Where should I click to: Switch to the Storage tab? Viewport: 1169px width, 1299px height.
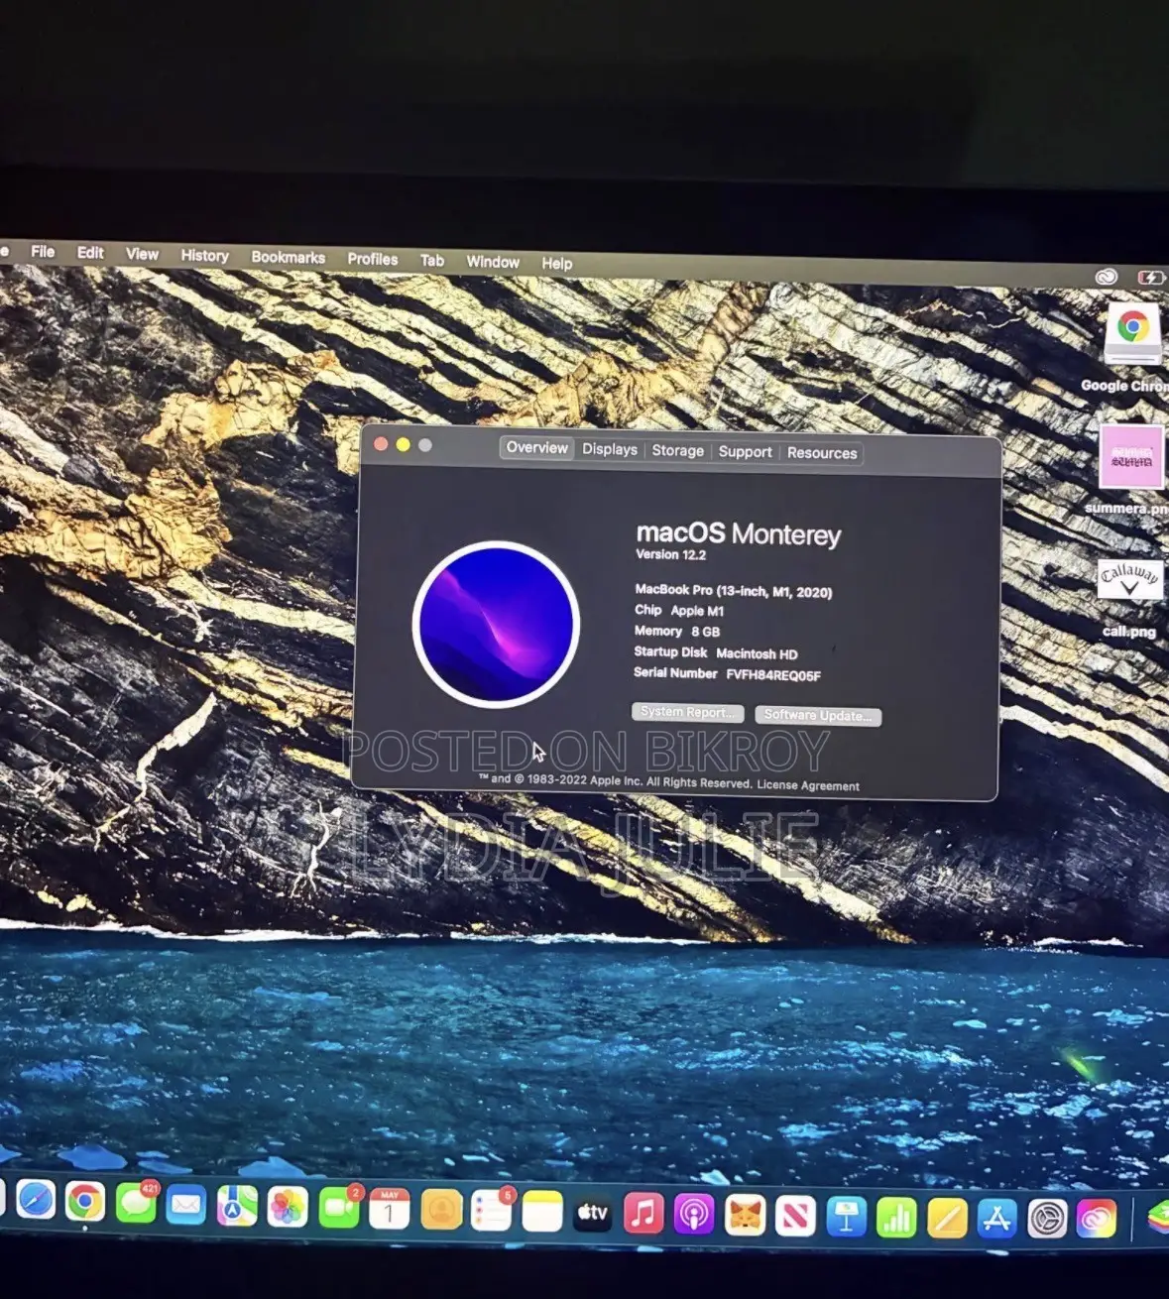pyautogui.click(x=677, y=450)
